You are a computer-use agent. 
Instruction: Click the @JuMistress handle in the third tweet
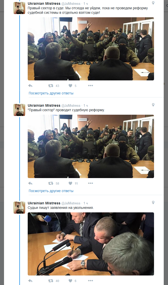[71, 203]
